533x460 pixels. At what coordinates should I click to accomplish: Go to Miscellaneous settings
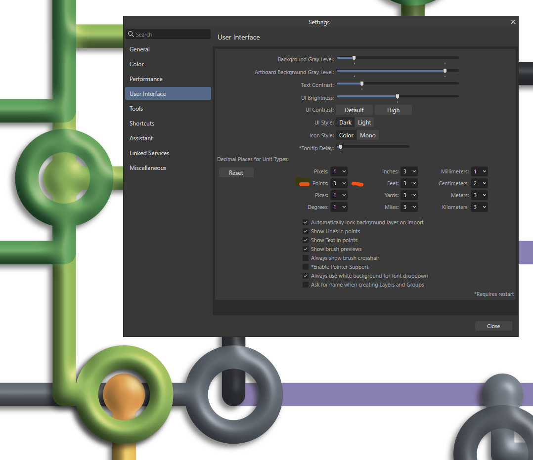click(x=168, y=168)
